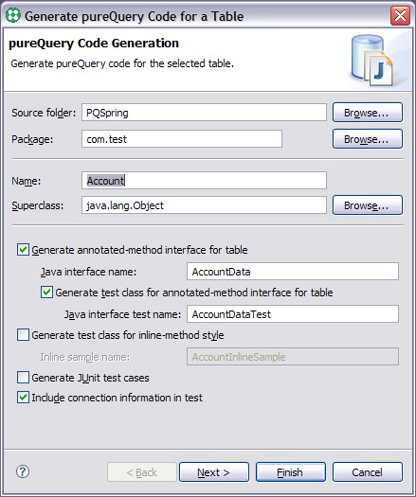Screen dimensions: 416x497
Task: Click the Name field containing Account
Action: pyautogui.click(x=204, y=181)
